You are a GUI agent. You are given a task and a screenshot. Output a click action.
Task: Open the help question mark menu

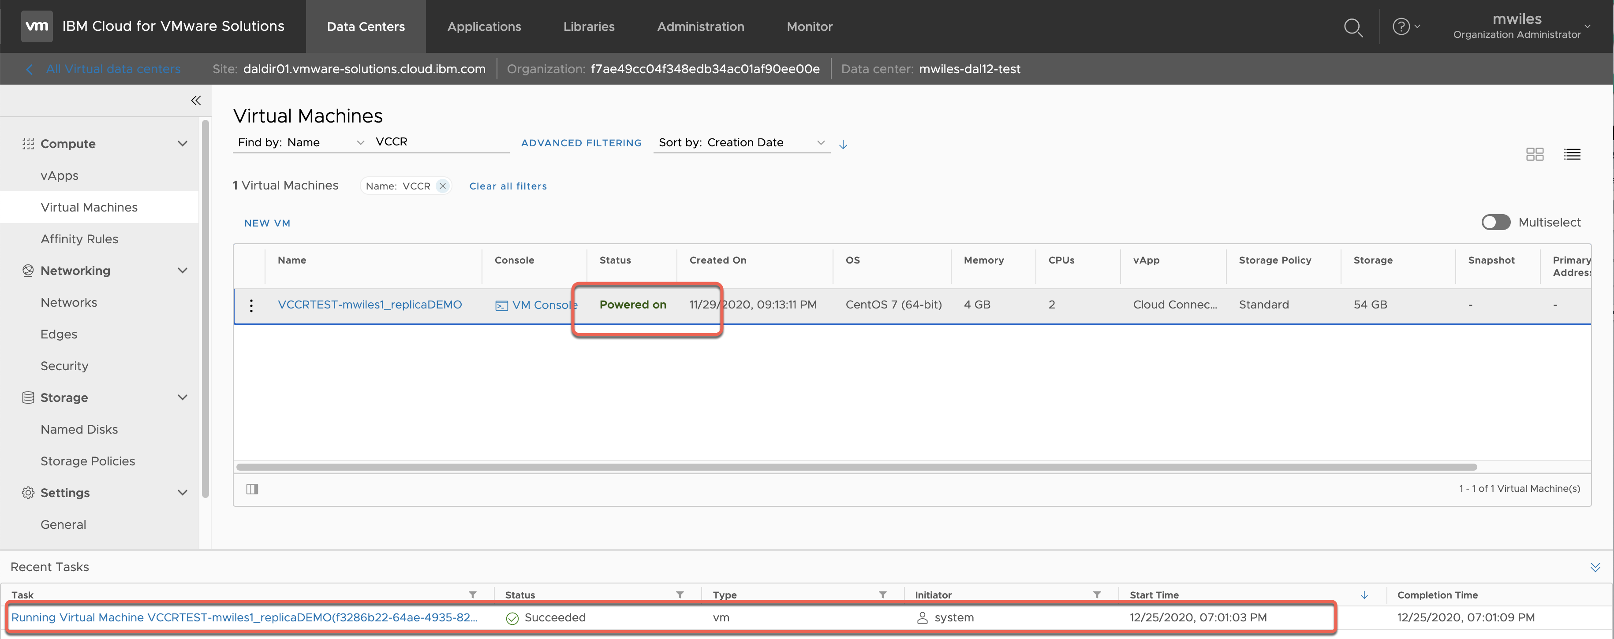pos(1405,27)
